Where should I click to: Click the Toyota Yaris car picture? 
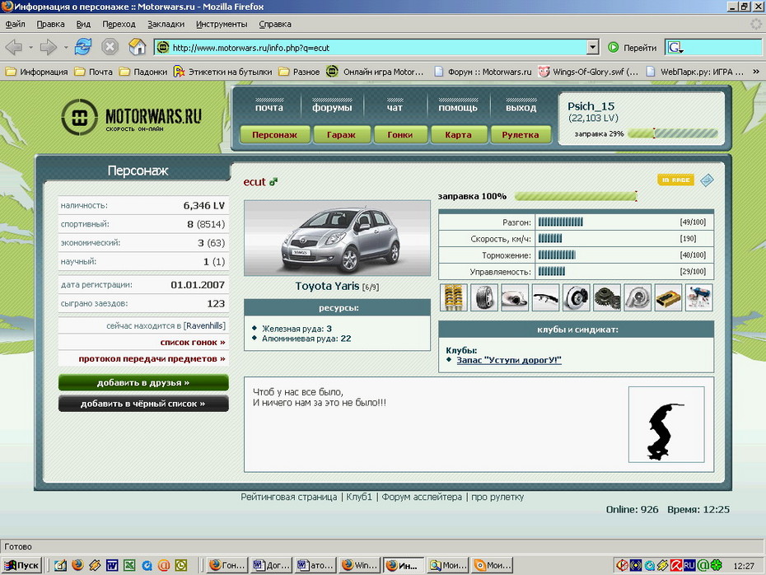pyautogui.click(x=337, y=238)
